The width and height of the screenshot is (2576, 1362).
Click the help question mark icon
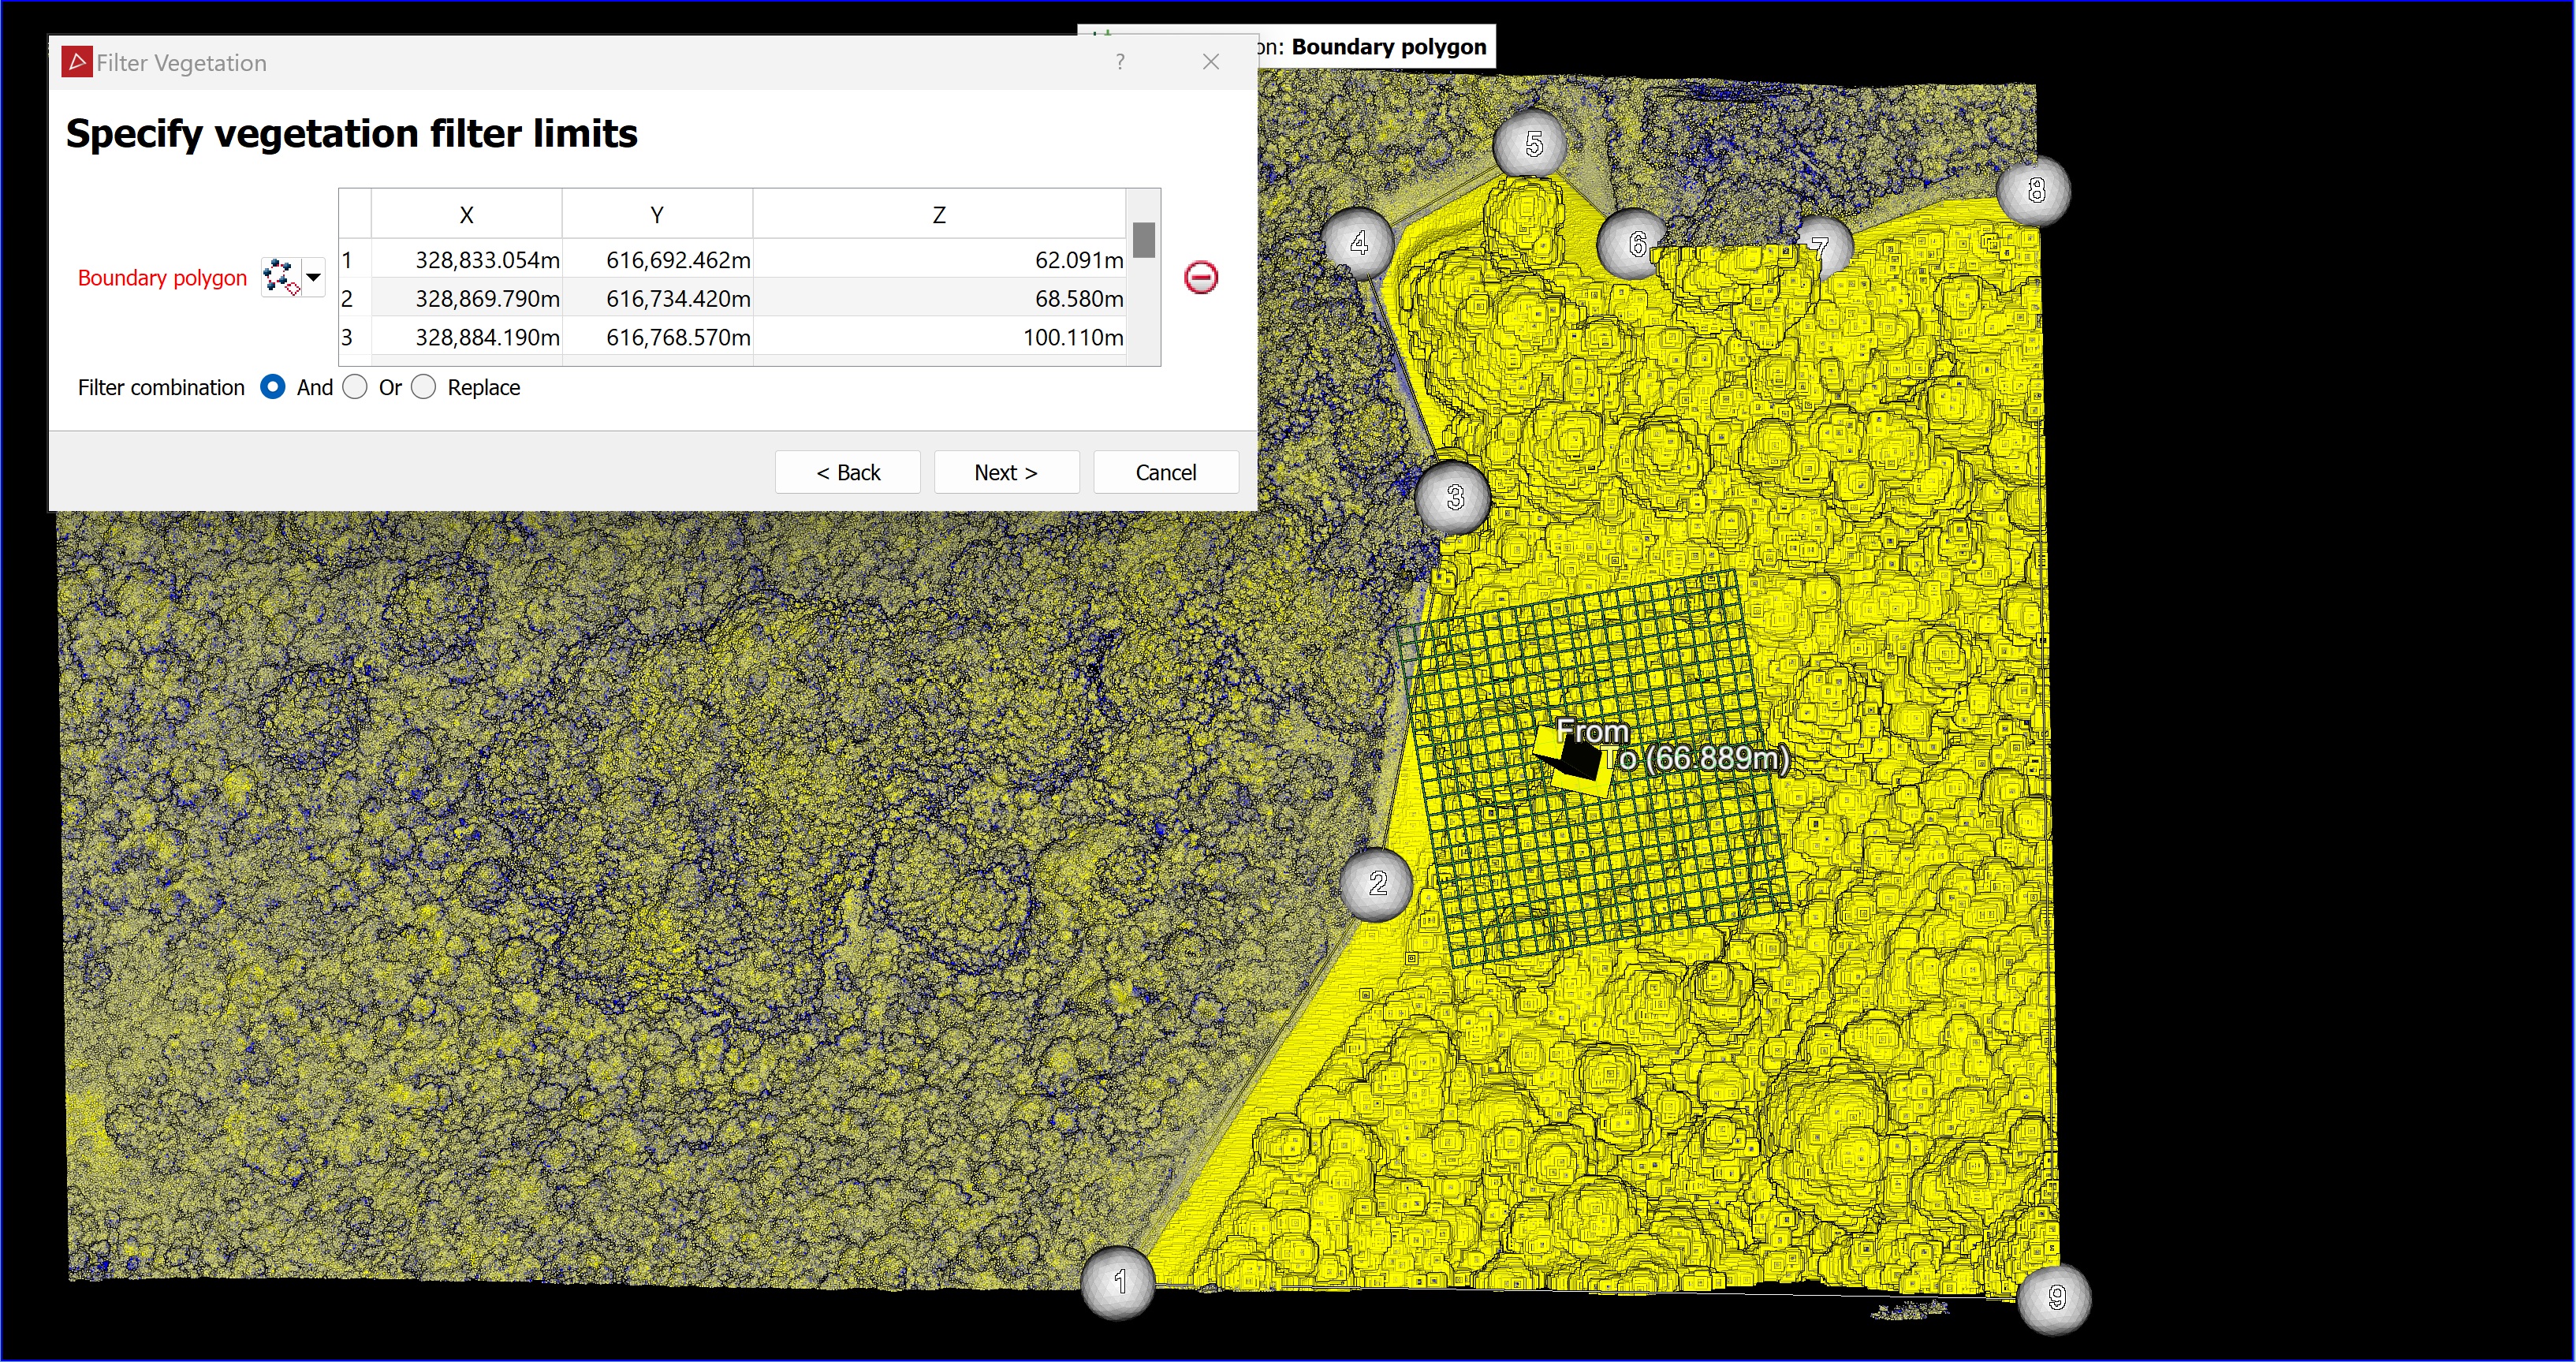coord(1119,62)
